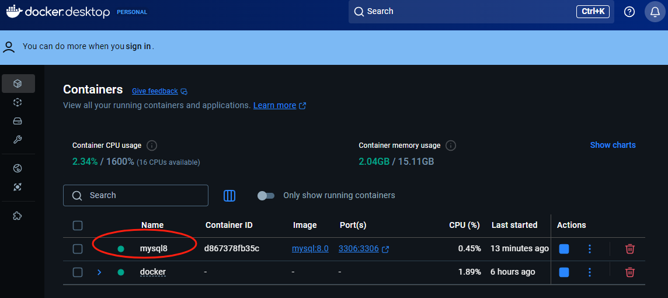Click the green status dot for mysql8
Screen dimensions: 668x298
pyautogui.click(x=120, y=249)
